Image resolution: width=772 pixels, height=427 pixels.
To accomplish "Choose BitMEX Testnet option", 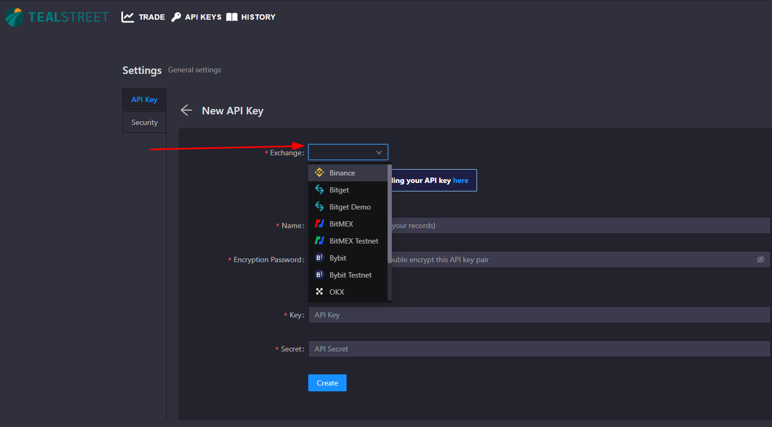I will [348, 241].
